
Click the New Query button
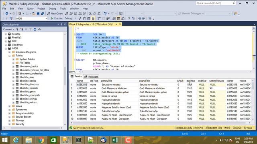click(55, 13)
